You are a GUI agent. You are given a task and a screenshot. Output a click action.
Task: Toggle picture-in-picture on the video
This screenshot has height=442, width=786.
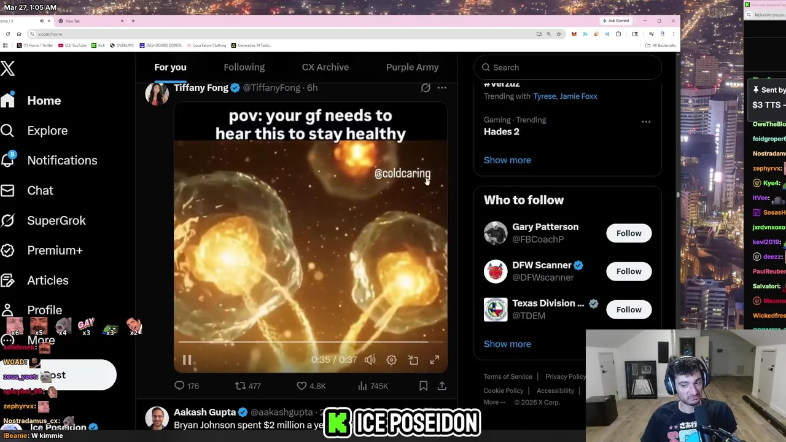[x=413, y=360]
